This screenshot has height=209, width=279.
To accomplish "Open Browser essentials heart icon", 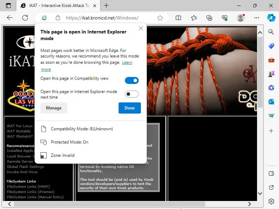I will (x=225, y=18).
